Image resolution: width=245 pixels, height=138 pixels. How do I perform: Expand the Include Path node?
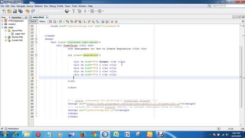pos(6,40)
